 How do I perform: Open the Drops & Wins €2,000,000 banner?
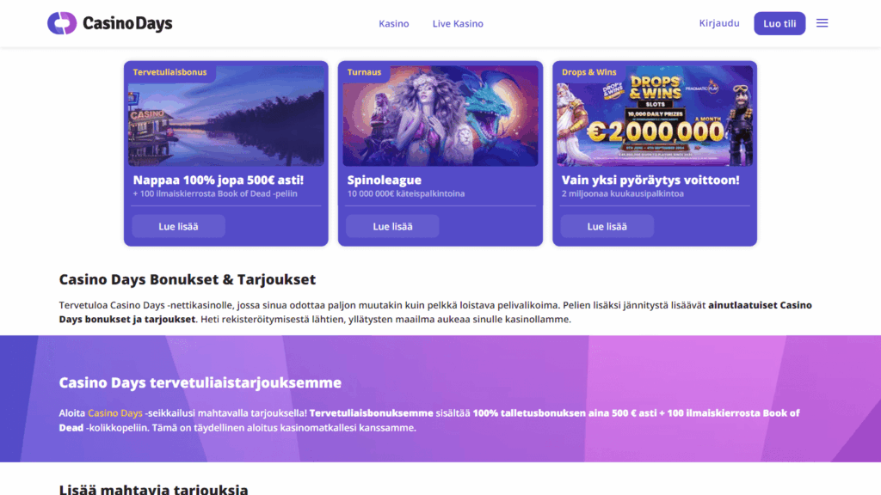point(655,120)
